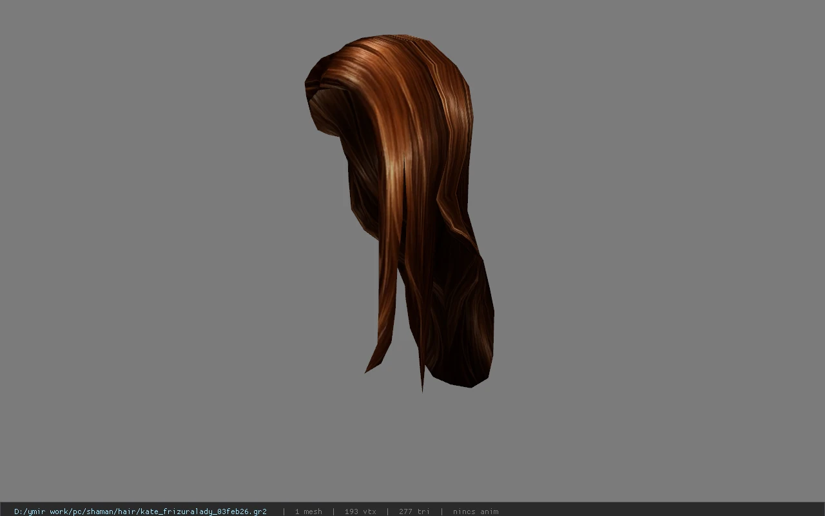Click the "277 tri" triangle count
Image resolution: width=825 pixels, height=516 pixels.
[x=414, y=511]
